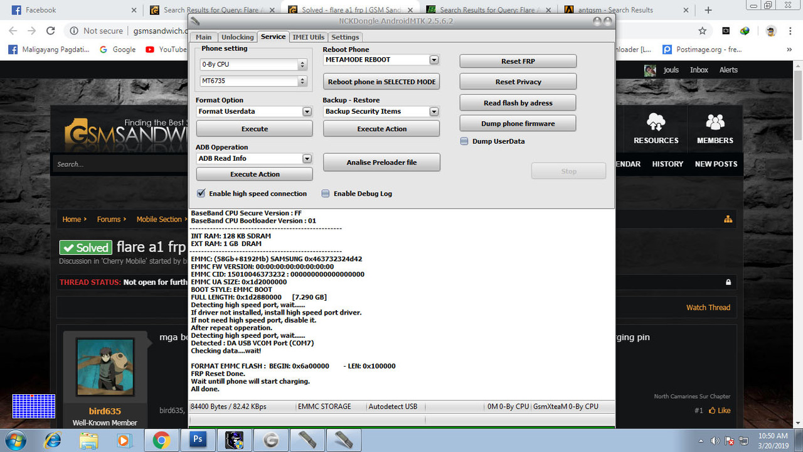803x452 pixels.
Task: Enable the Dump UserData checkbox
Action: 464,141
